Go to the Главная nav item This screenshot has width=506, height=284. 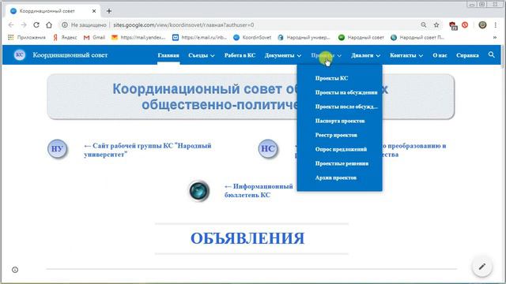(168, 55)
